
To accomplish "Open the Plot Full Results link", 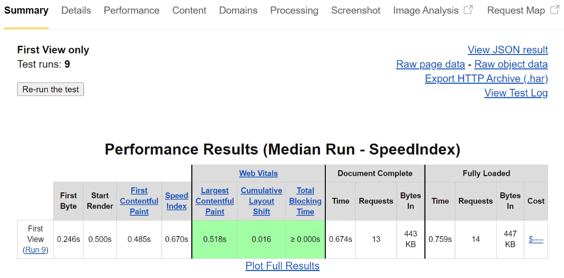I will tap(282, 266).
